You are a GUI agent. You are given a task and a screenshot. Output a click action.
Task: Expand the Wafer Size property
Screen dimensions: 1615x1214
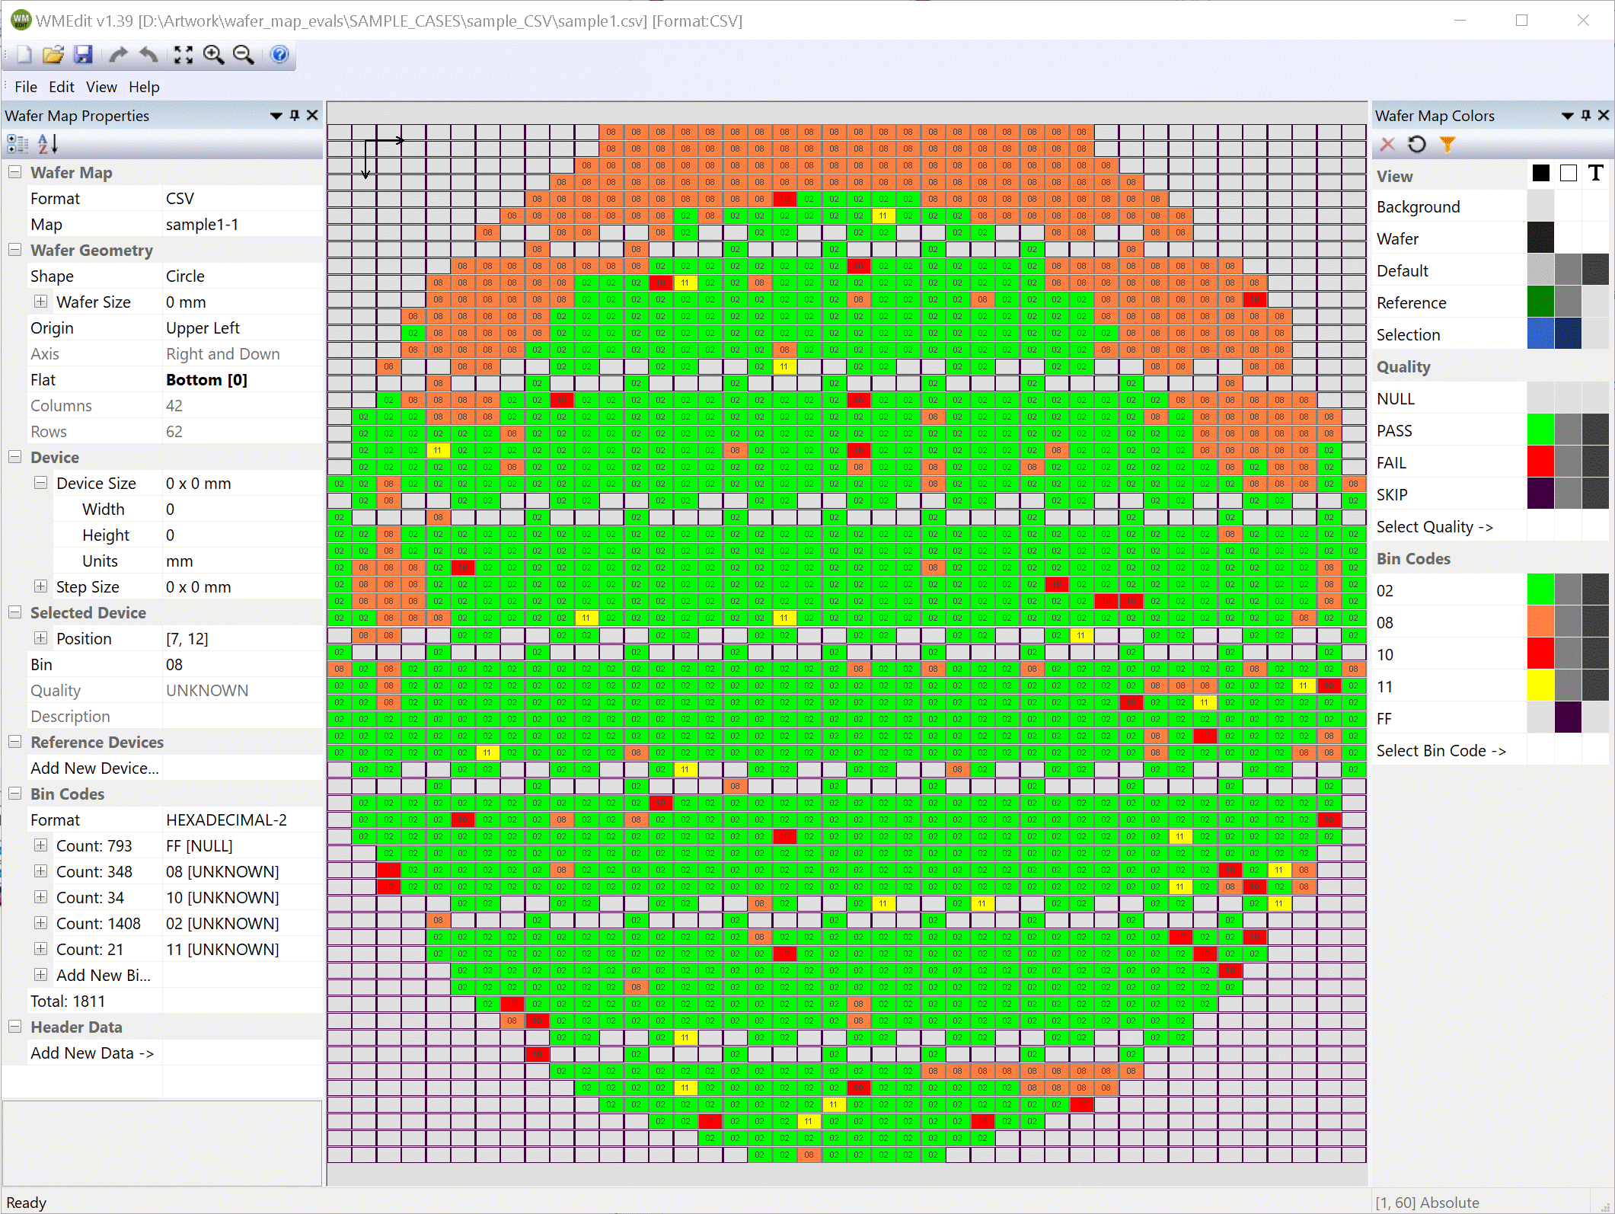click(x=42, y=302)
